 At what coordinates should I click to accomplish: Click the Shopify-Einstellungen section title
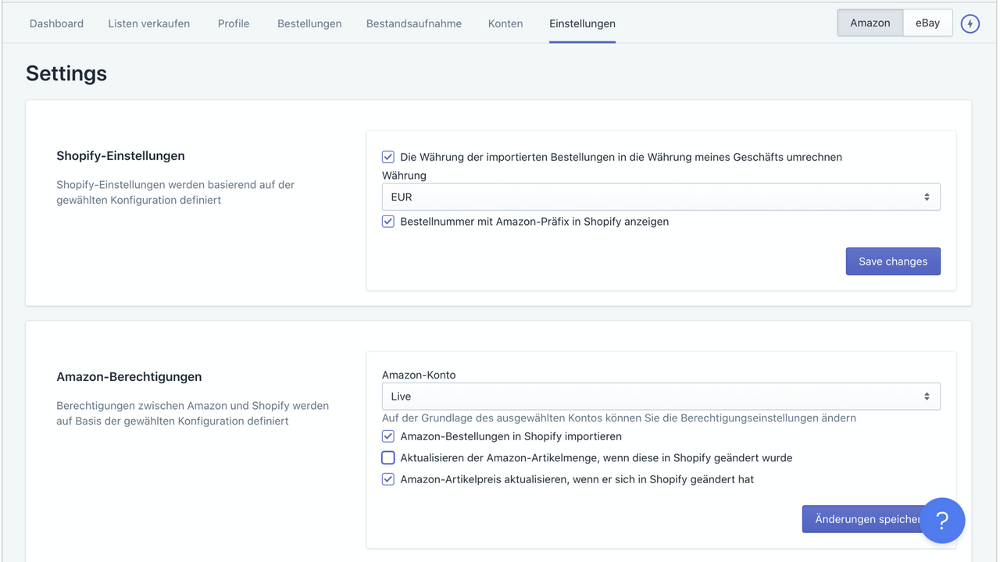[120, 156]
